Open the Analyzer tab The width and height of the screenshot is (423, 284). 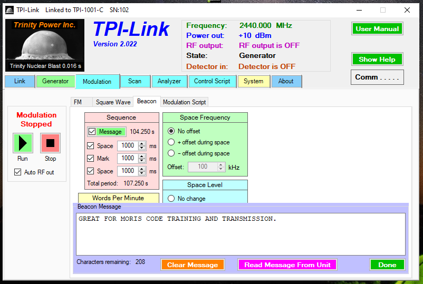tap(169, 81)
